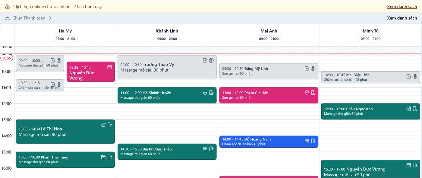Click the dollar icon on Mai Diệu Linh's appointment
Viewport: 422px width, 178px height.
[x=415, y=76]
